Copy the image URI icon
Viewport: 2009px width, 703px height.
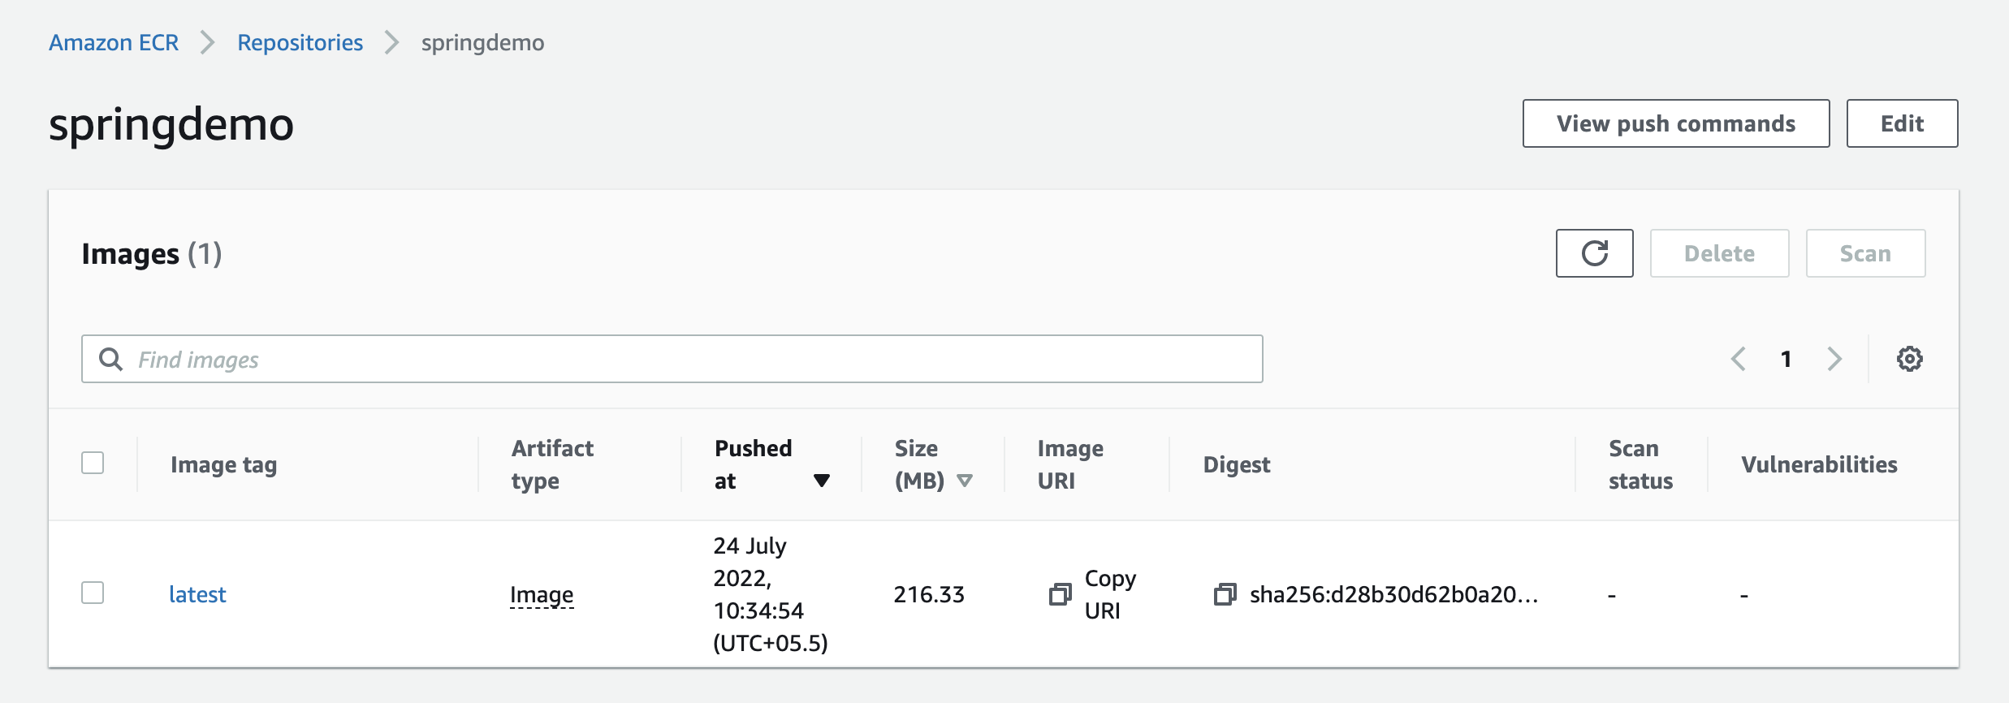1060,595
